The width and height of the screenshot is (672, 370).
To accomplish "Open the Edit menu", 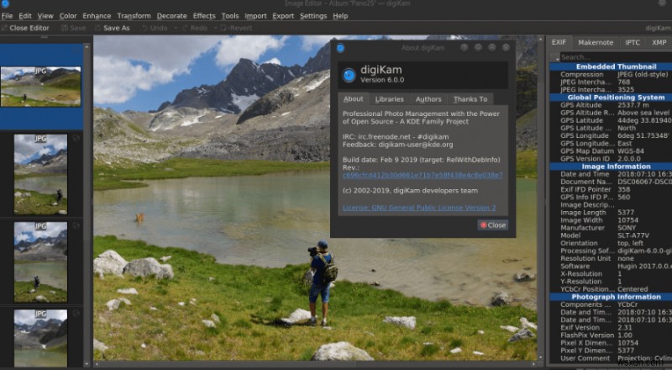I will pos(25,16).
